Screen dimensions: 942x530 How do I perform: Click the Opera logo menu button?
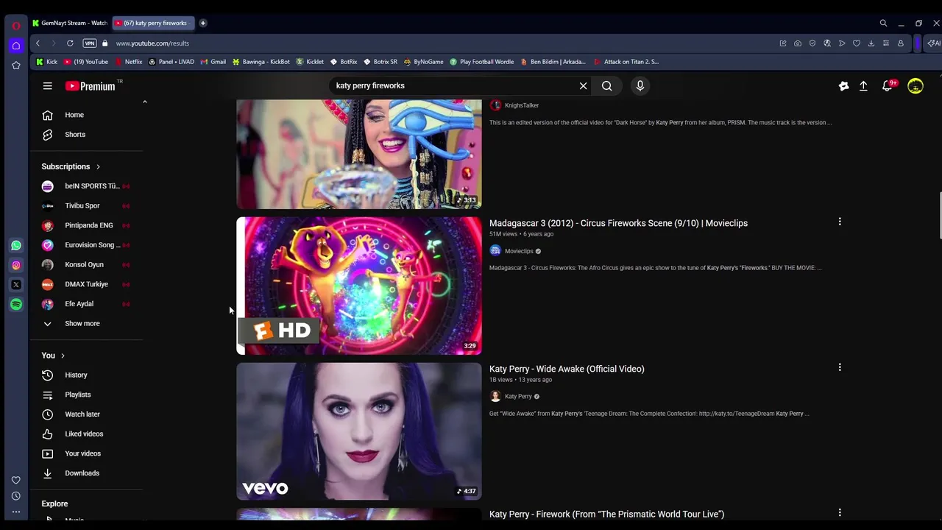point(16,26)
